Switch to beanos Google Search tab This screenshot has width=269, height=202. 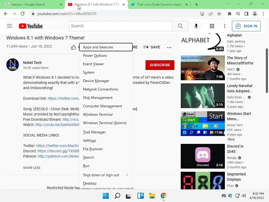33,4
